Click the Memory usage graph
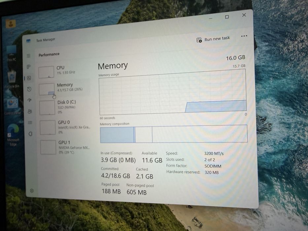 (x=173, y=92)
